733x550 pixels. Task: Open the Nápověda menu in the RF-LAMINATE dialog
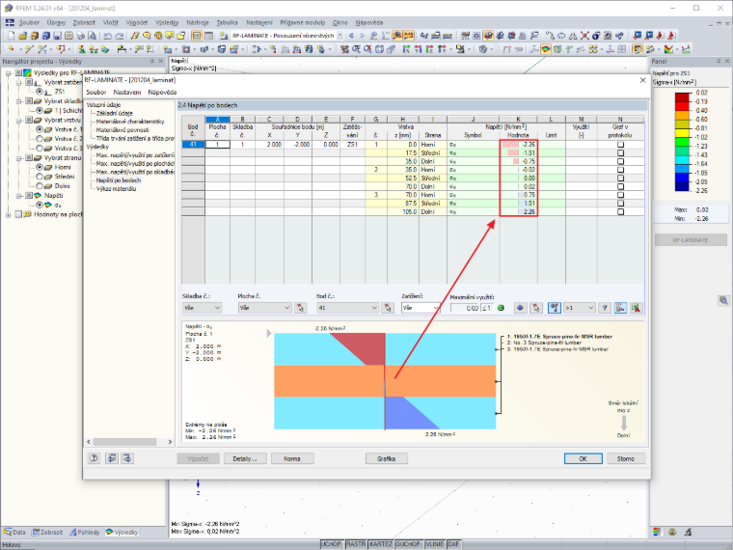pyautogui.click(x=162, y=92)
